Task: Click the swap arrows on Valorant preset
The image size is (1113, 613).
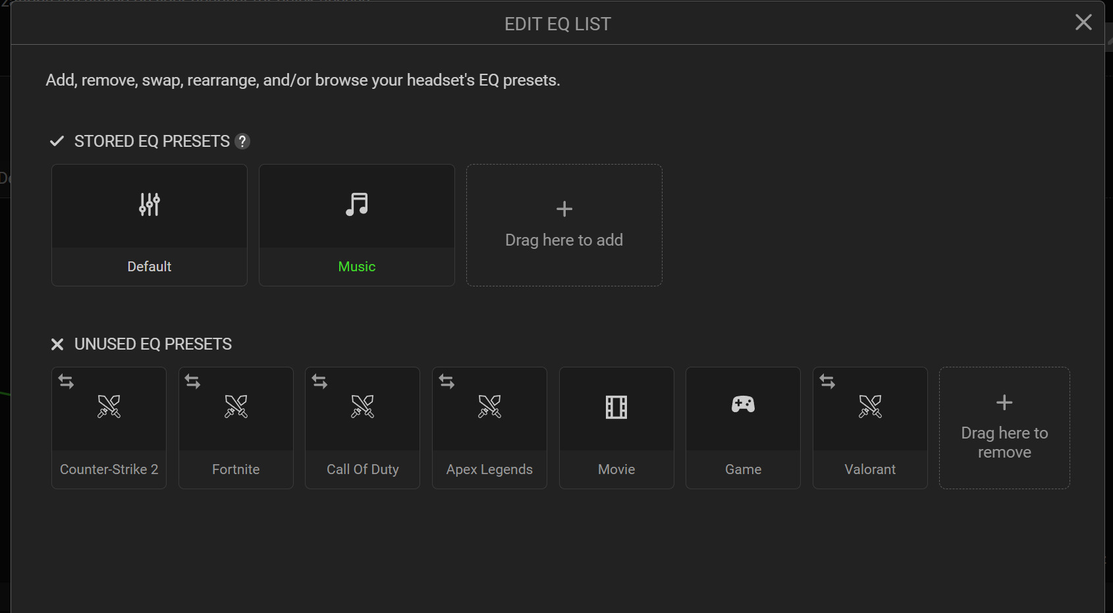Action: pyautogui.click(x=827, y=381)
